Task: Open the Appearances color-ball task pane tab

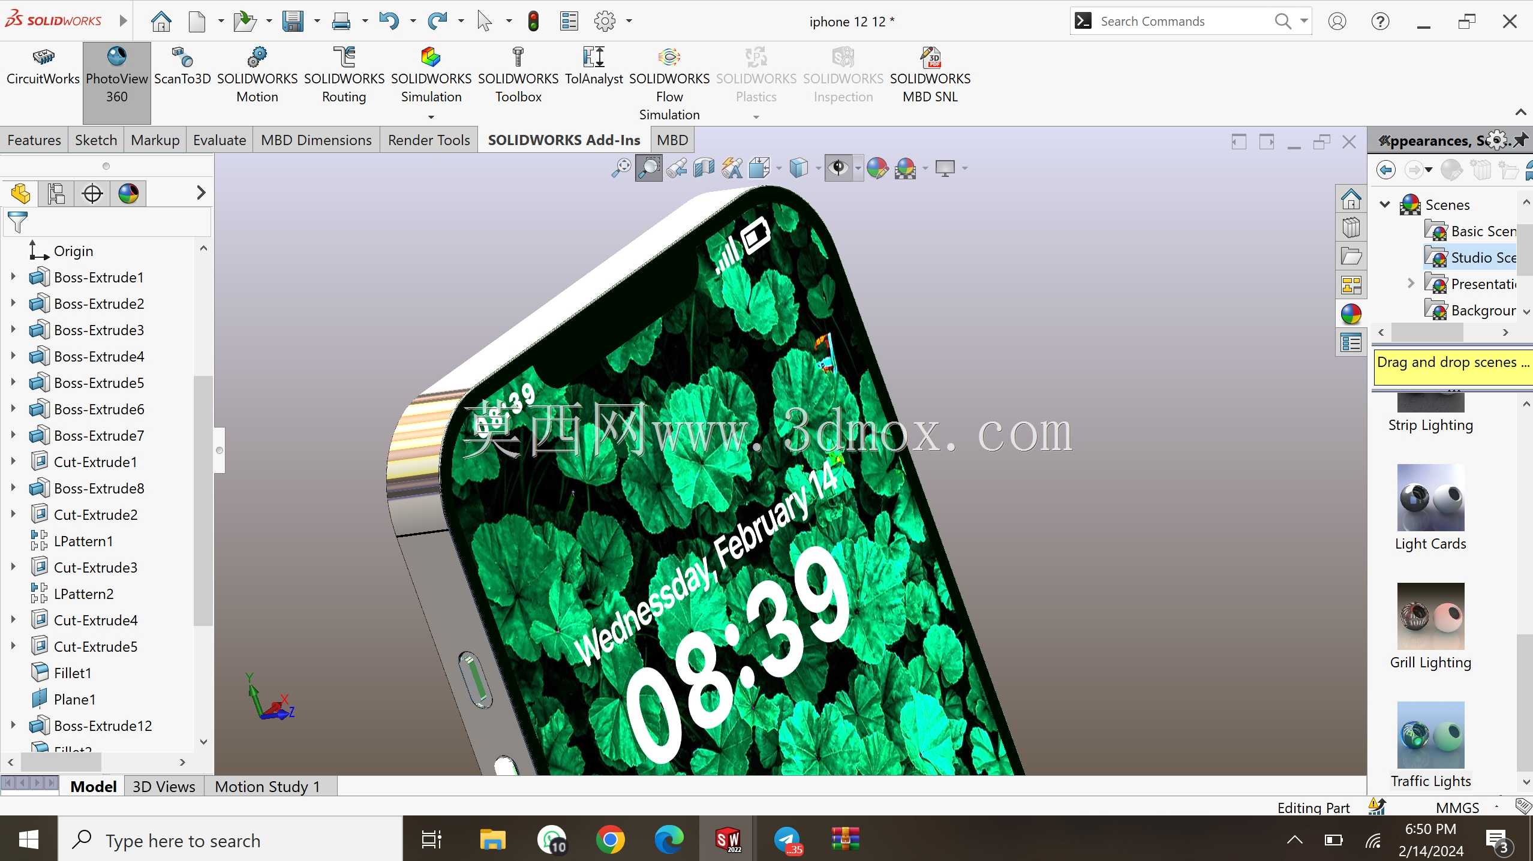Action: [x=1351, y=314]
